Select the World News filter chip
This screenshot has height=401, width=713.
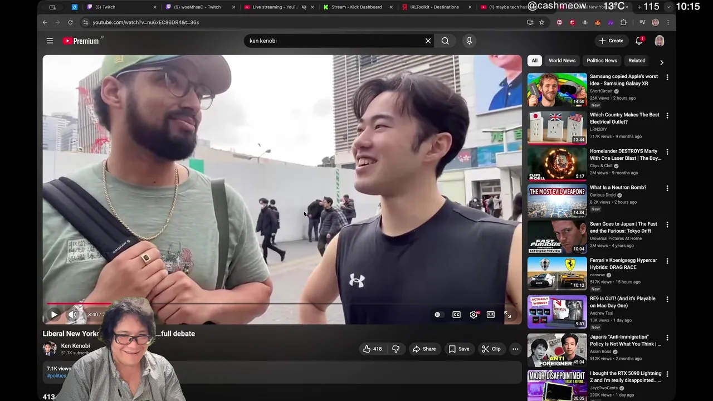pyautogui.click(x=562, y=61)
